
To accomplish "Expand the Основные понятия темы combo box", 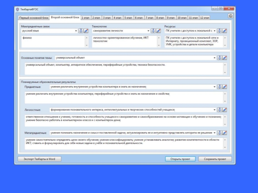I will click(215, 58).
